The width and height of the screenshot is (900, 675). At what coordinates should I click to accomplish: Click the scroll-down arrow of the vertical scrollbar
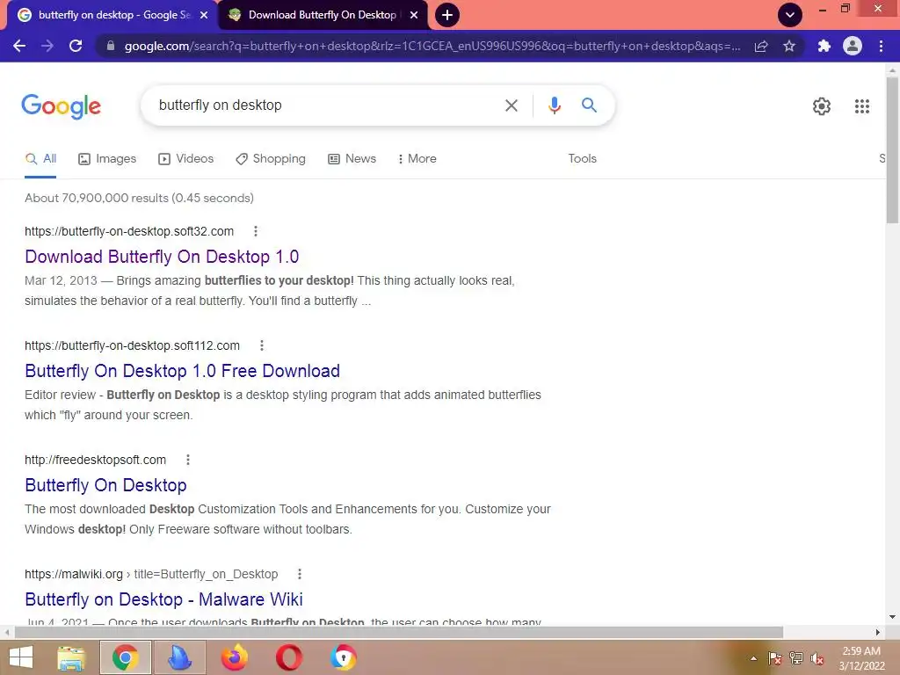pos(892,617)
